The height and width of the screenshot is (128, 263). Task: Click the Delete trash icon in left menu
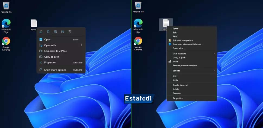70,32
